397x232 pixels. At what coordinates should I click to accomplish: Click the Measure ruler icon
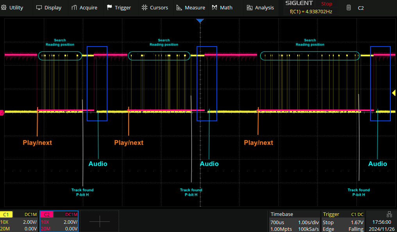[179, 7]
